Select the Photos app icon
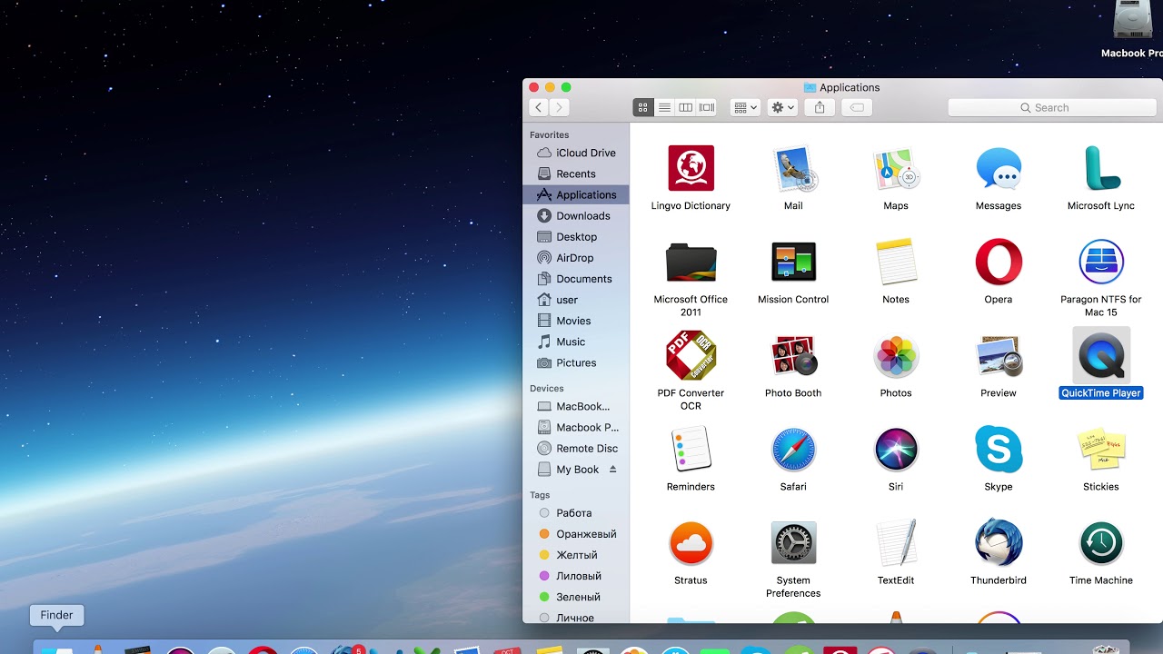 click(x=896, y=355)
